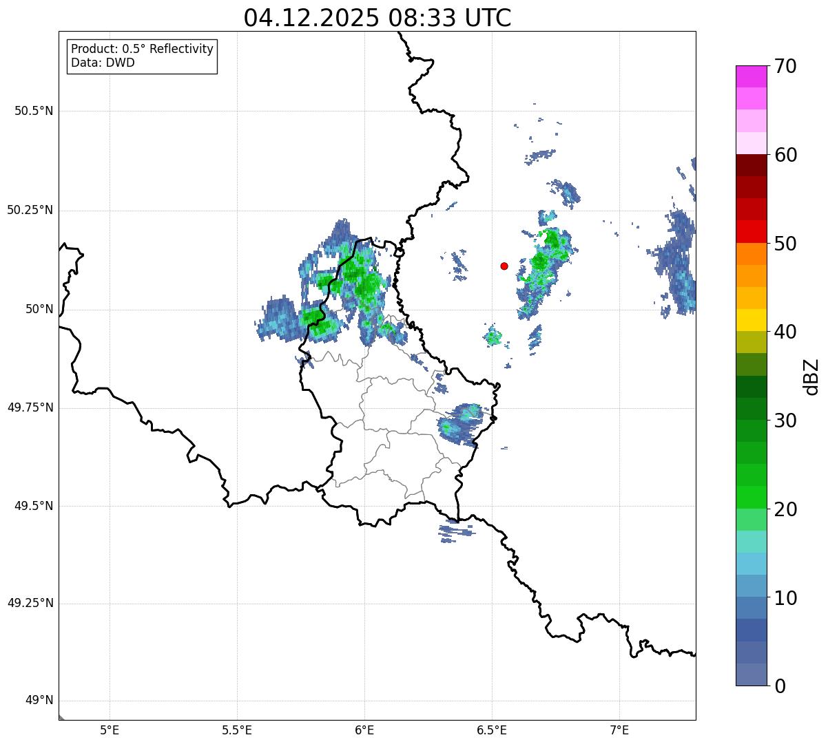Image resolution: width=828 pixels, height=744 pixels.
Task: Click the latitude label '49°N'
Action: [39, 701]
